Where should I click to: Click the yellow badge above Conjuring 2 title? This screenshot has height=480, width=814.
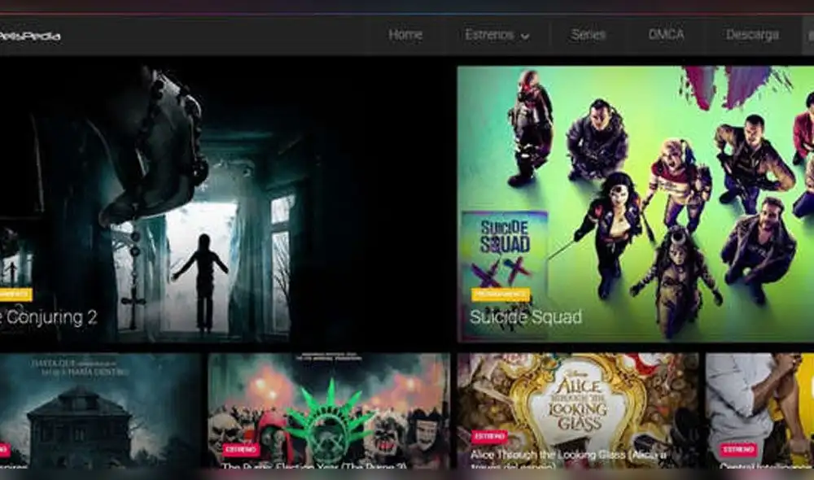point(15,295)
